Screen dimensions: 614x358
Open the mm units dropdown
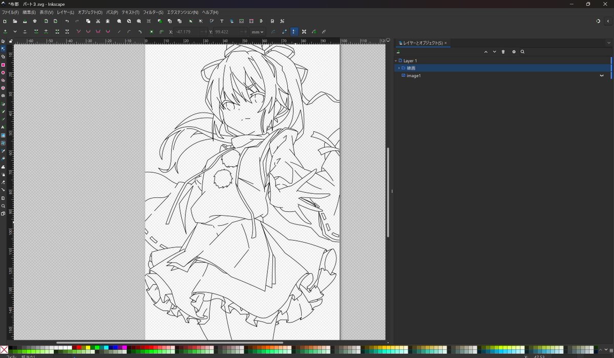coord(257,32)
